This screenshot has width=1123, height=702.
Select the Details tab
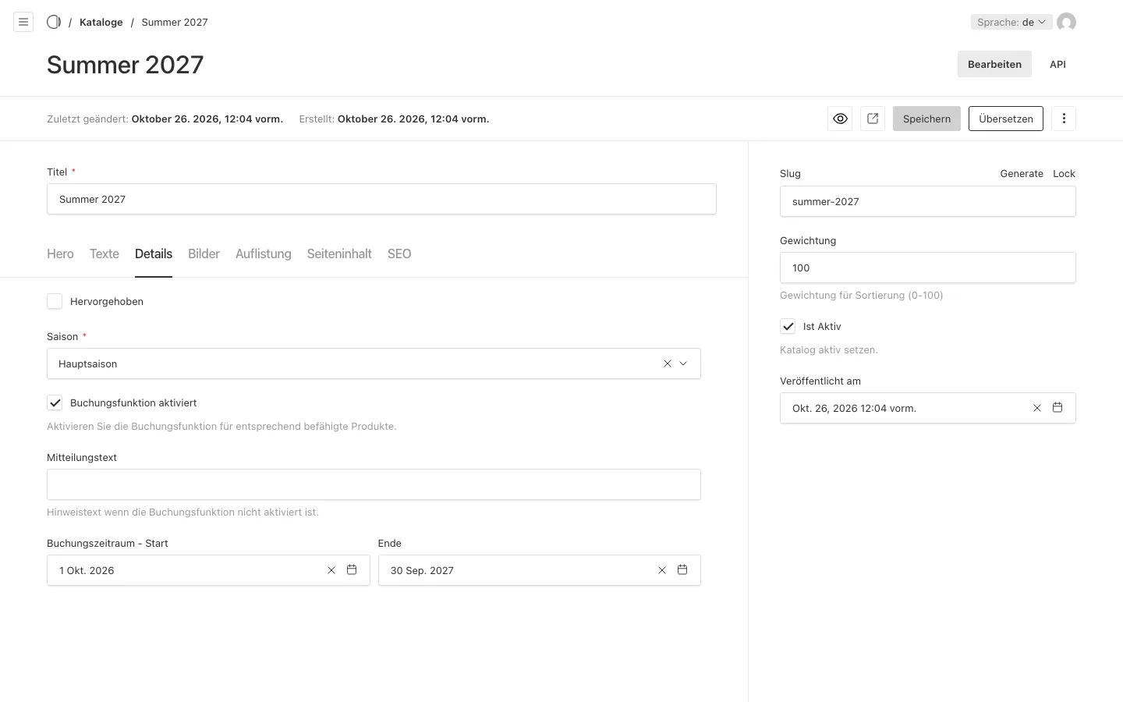(x=154, y=254)
